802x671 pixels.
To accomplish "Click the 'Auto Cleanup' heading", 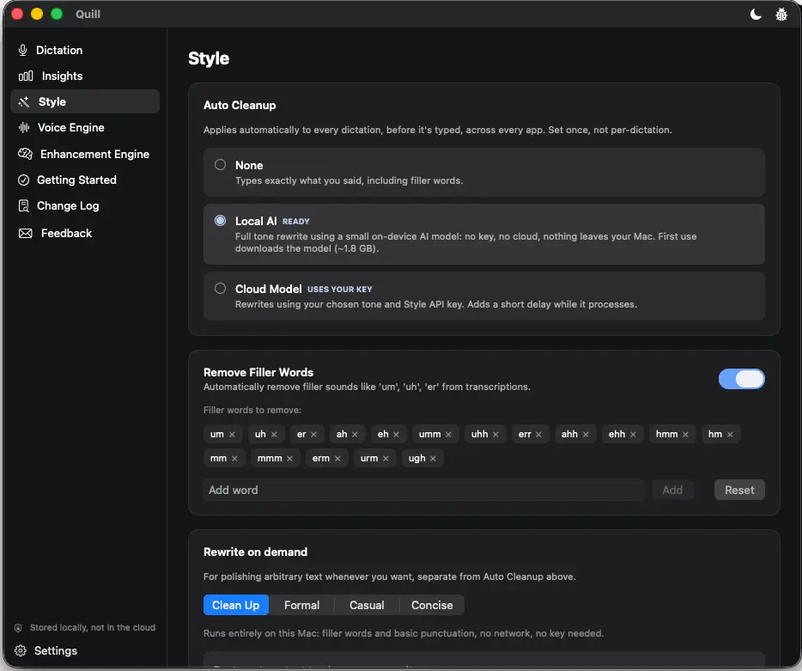I will tap(240, 106).
